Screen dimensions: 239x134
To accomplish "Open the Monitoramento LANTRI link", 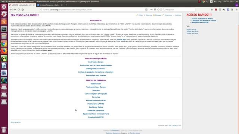I will tap(96, 100).
